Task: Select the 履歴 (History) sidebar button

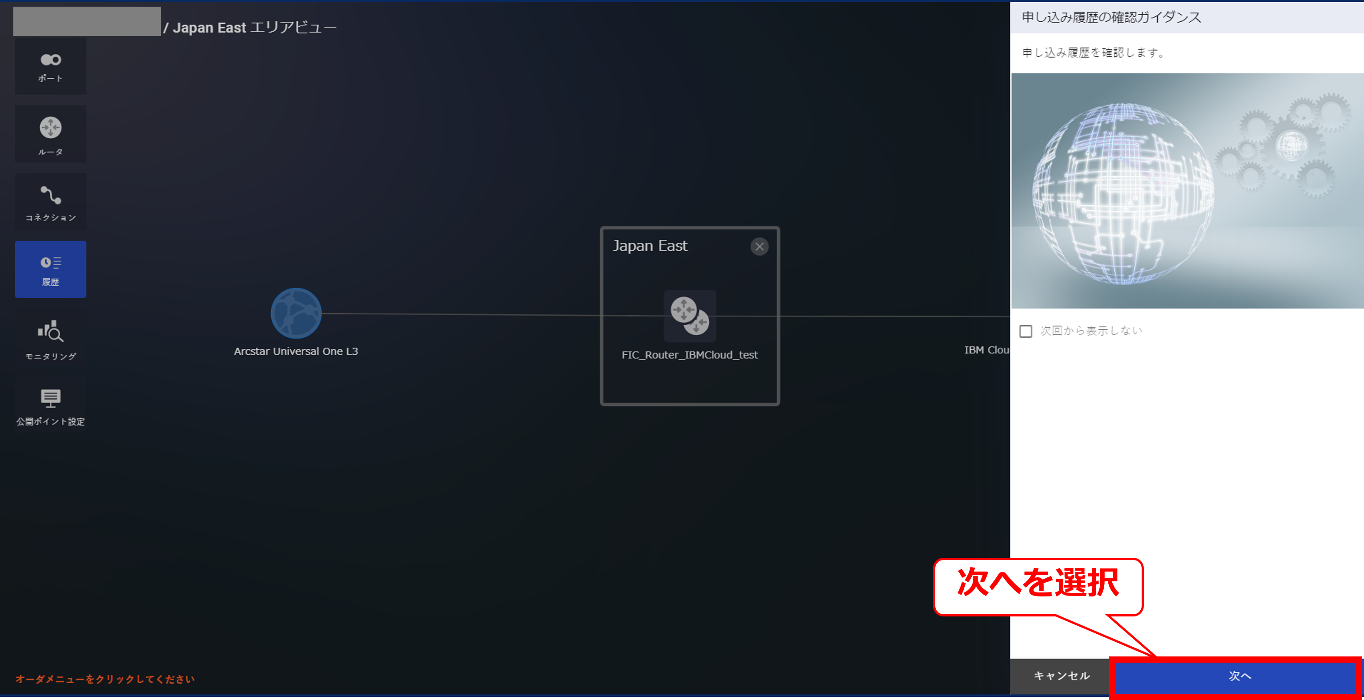Action: click(x=50, y=269)
